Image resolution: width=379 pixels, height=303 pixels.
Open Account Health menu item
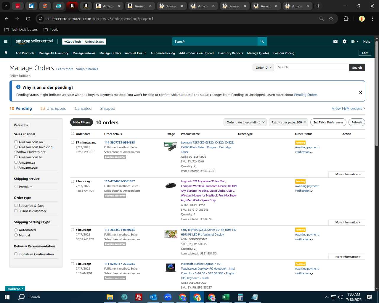tap(136, 53)
